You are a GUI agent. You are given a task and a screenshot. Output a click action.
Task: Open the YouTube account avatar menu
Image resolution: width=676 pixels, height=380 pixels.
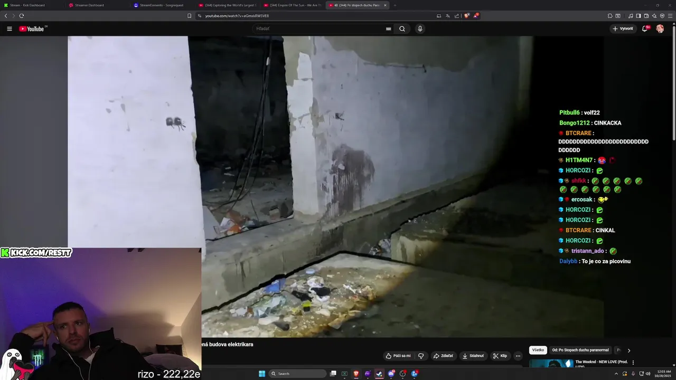tap(660, 29)
